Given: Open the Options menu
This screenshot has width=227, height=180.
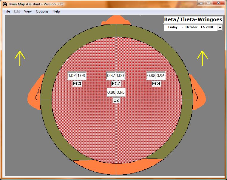Looking at the screenshot, I should pyautogui.click(x=42, y=11).
